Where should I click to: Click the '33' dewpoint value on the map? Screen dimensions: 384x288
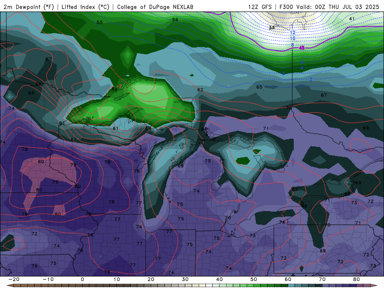272,27
